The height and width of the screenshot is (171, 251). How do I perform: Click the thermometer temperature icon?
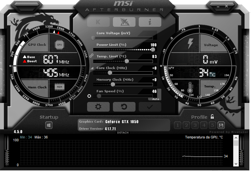[x=190, y=87]
